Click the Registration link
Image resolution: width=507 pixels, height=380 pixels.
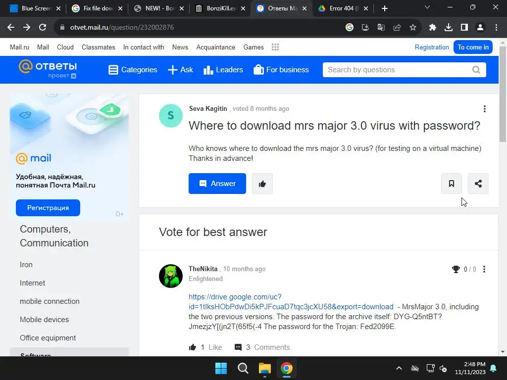(x=432, y=47)
